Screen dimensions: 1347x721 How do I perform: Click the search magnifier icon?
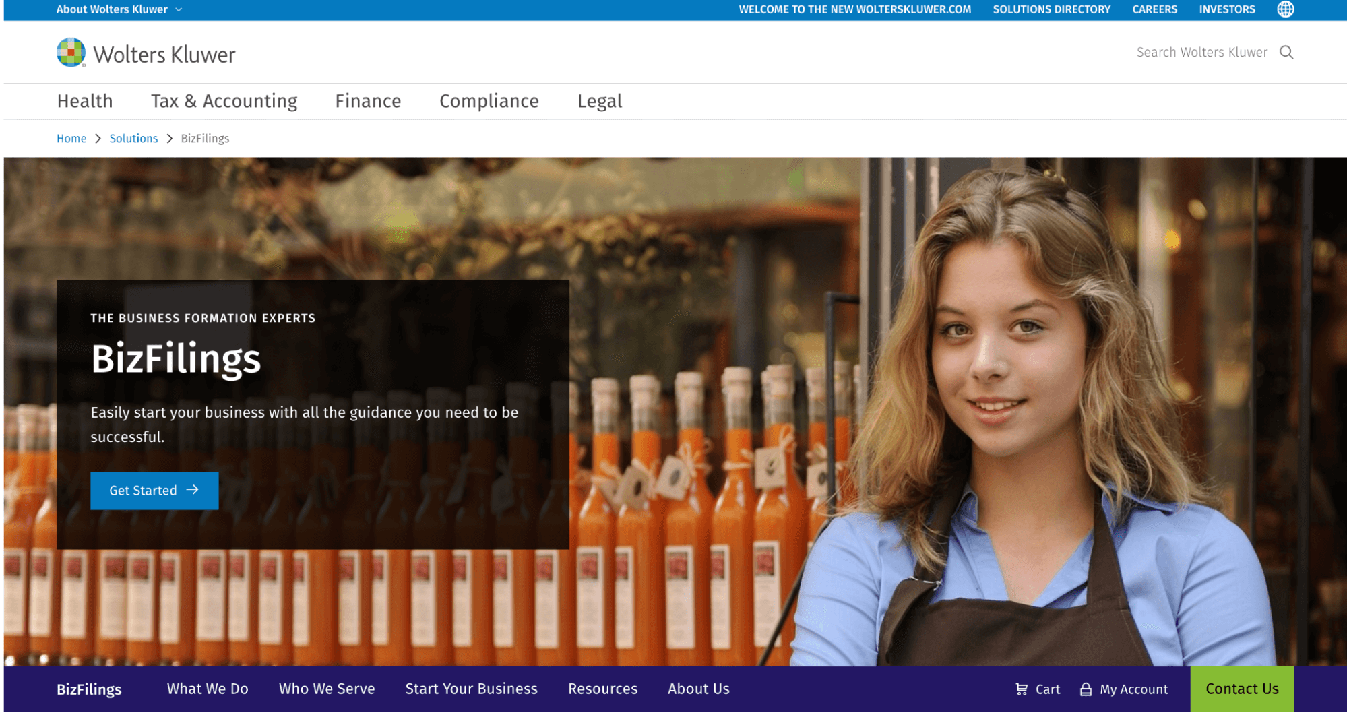(x=1286, y=53)
